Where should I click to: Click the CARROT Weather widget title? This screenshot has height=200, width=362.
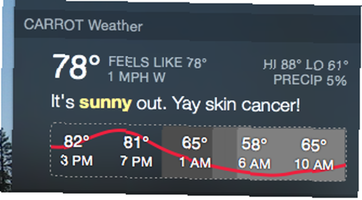(x=83, y=25)
